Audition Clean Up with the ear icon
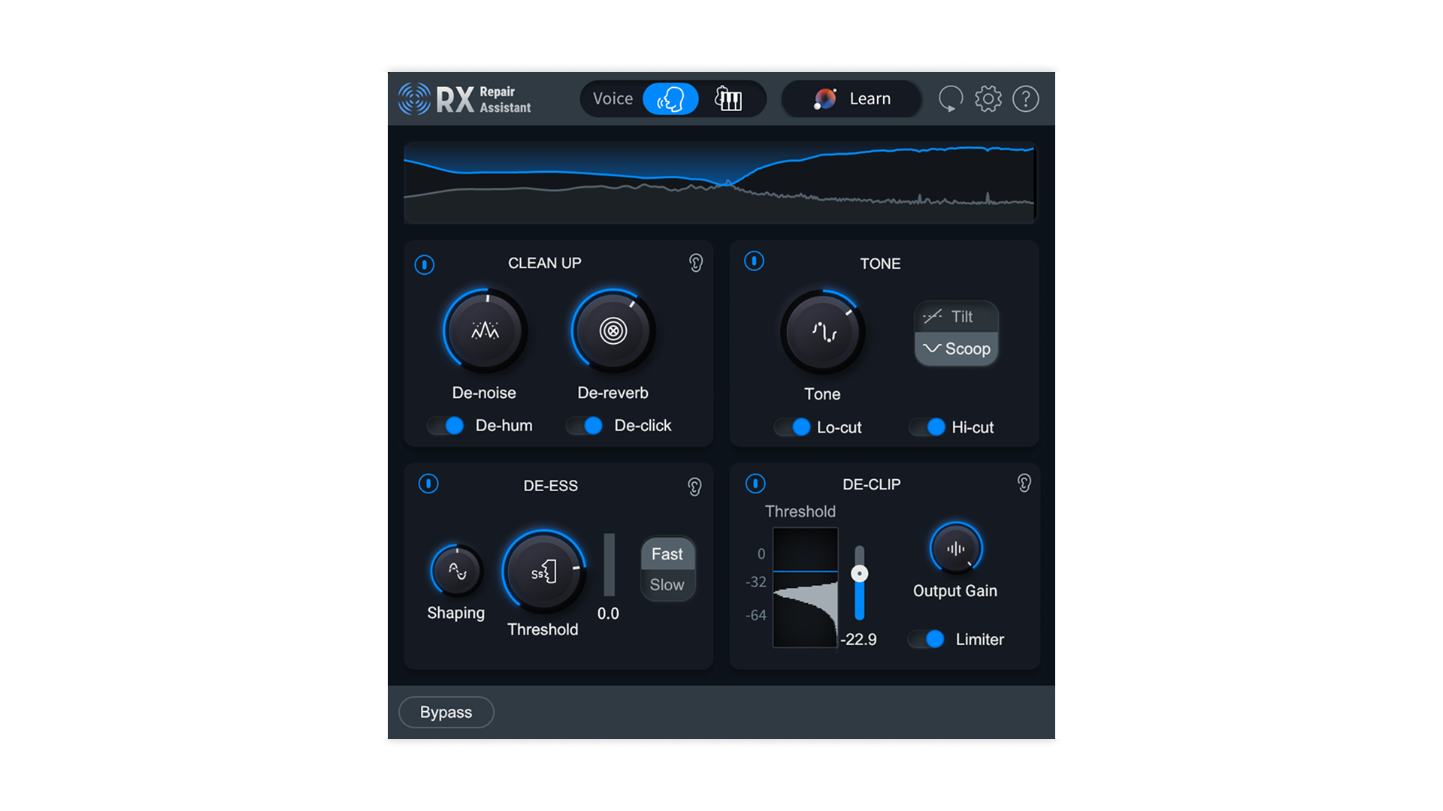This screenshot has height=811, width=1443. (x=695, y=263)
